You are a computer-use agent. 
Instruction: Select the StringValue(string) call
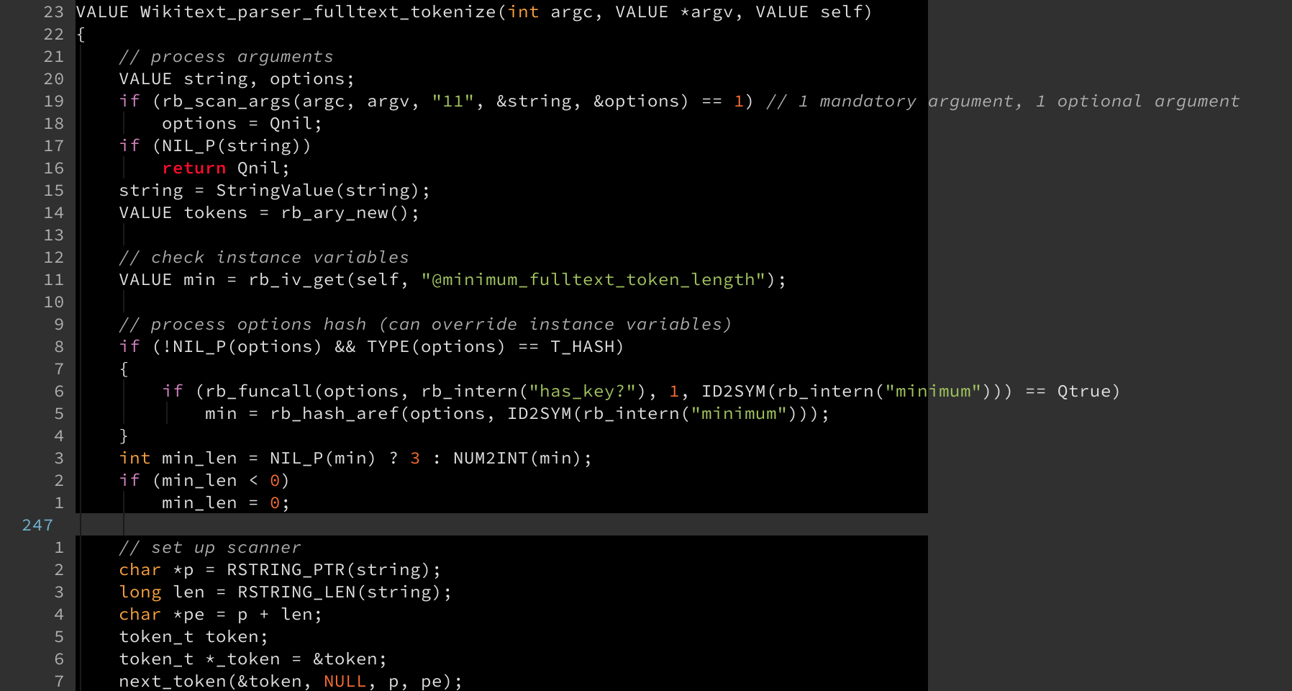pyautogui.click(x=320, y=190)
